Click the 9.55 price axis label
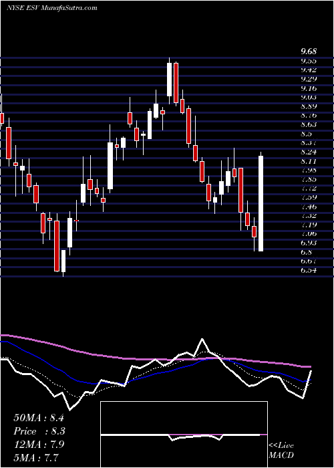334x468 pixels. pos(309,61)
